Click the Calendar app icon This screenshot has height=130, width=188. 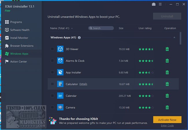point(60,96)
